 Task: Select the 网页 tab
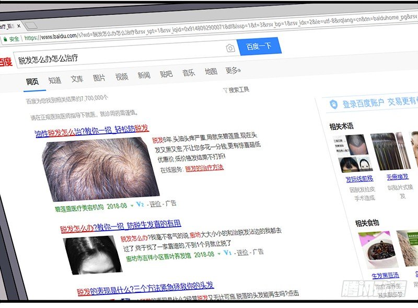click(x=32, y=82)
